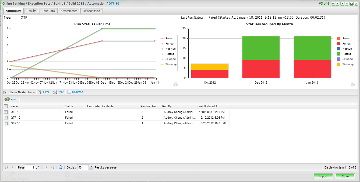
Task: Open the Test Data tab
Action: (48, 11)
